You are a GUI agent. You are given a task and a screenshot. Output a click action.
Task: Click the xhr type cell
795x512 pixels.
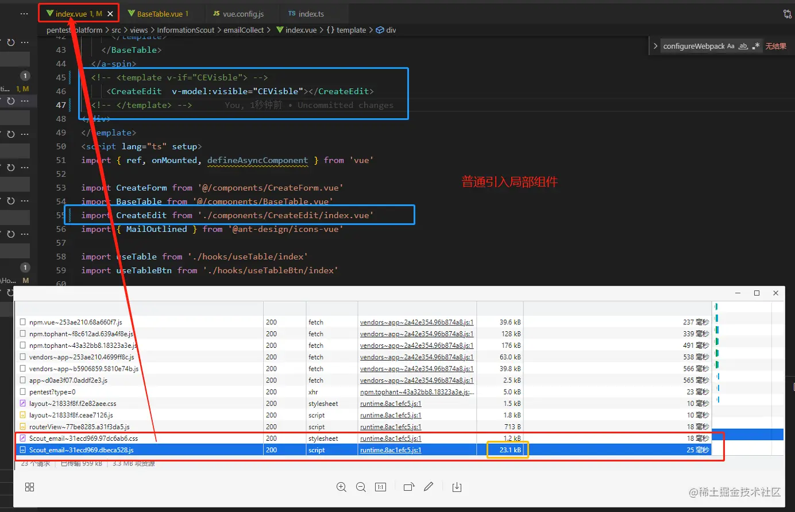pos(313,391)
